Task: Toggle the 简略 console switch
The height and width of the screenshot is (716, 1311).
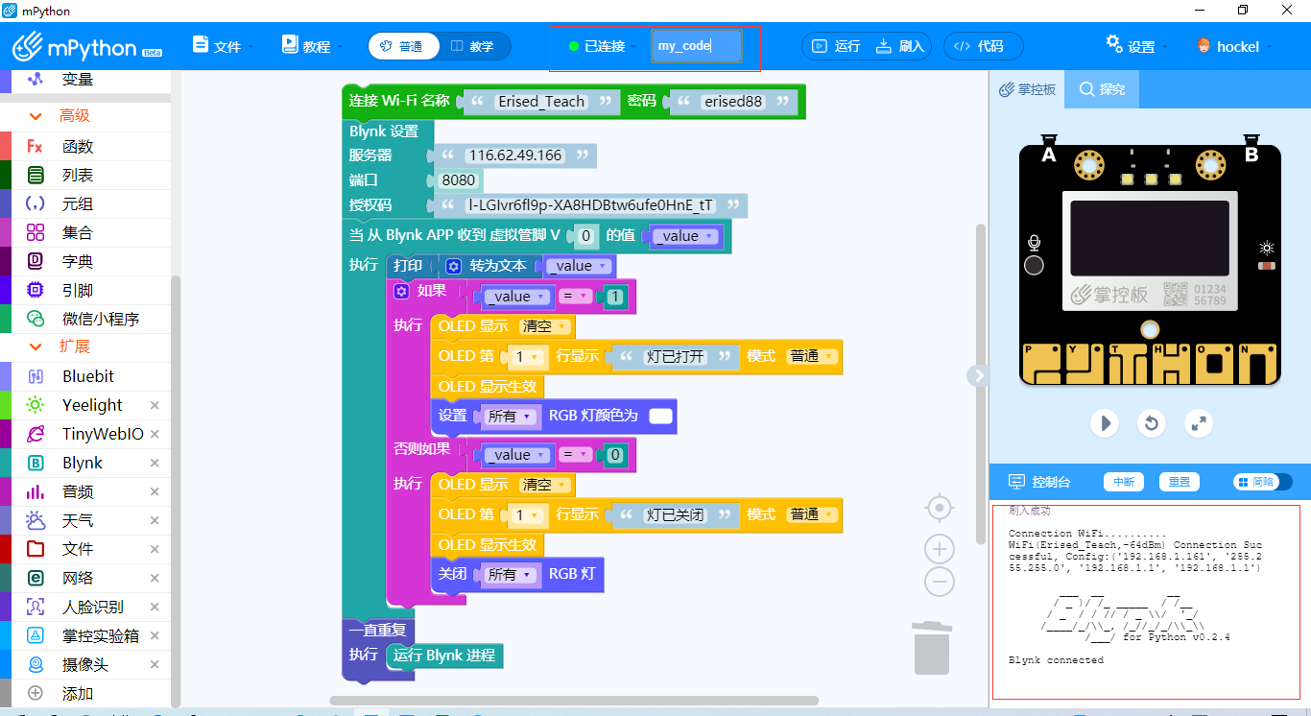Action: (x=1262, y=482)
